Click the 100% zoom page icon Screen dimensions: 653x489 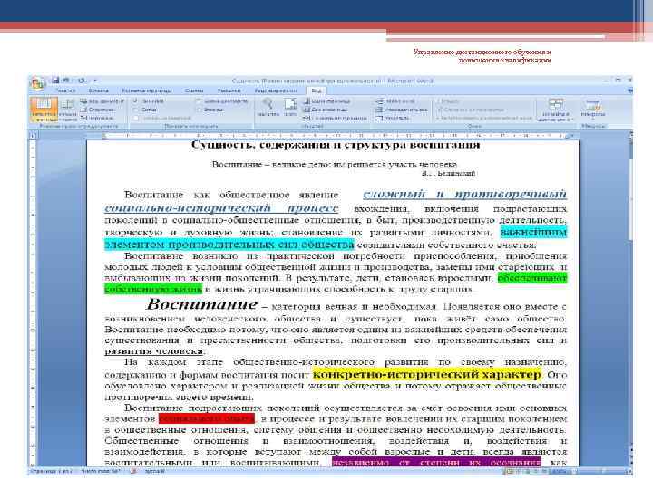pyautogui.click(x=290, y=107)
